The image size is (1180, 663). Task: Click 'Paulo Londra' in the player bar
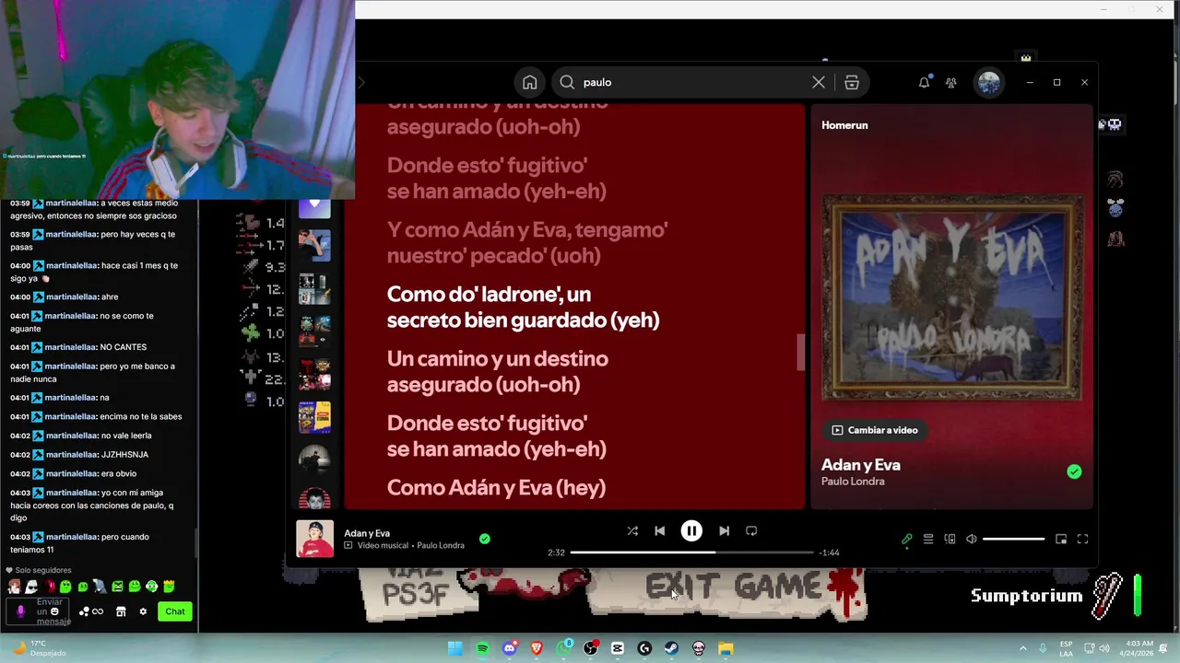point(441,545)
